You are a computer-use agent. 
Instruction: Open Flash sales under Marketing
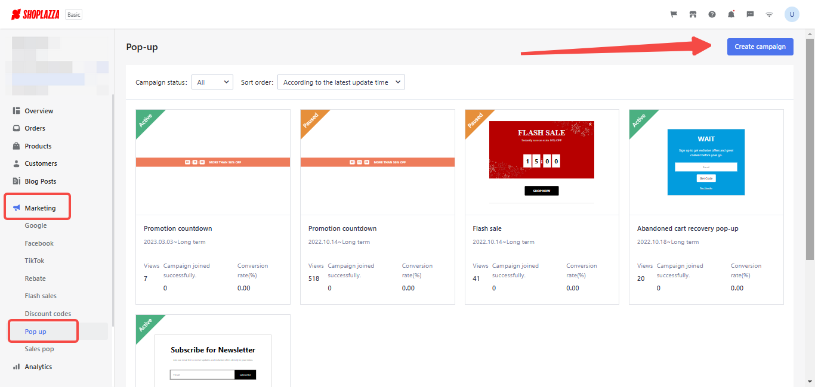(x=41, y=296)
